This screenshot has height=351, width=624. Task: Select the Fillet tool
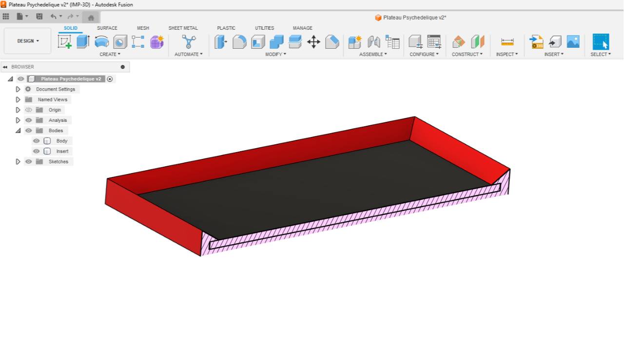239,42
